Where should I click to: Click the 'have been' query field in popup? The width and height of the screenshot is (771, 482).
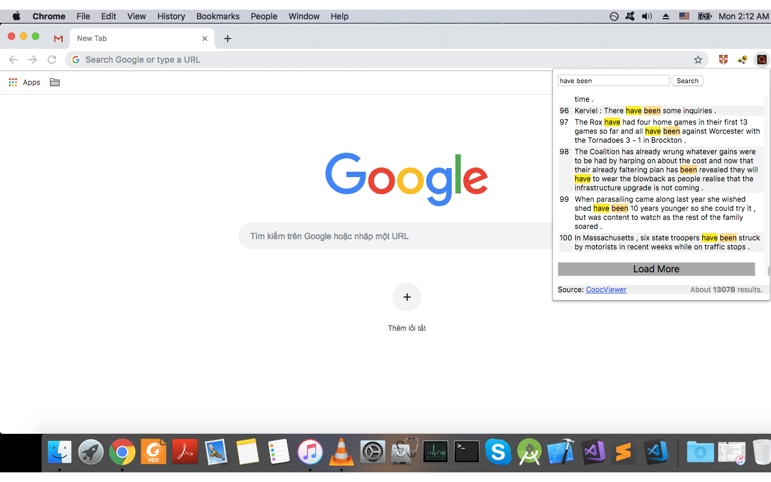(613, 81)
